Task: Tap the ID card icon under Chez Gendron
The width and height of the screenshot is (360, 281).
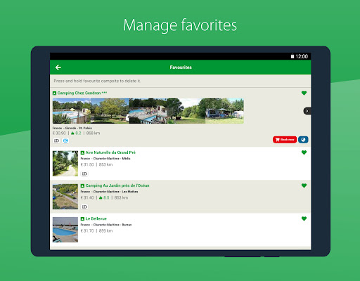Action: (x=56, y=140)
